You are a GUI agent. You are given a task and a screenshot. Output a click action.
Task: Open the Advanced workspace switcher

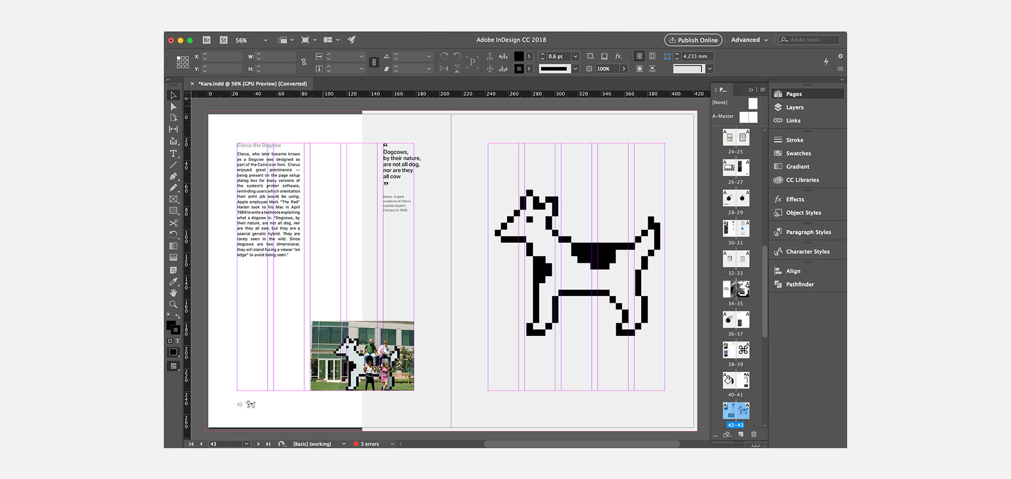click(749, 40)
